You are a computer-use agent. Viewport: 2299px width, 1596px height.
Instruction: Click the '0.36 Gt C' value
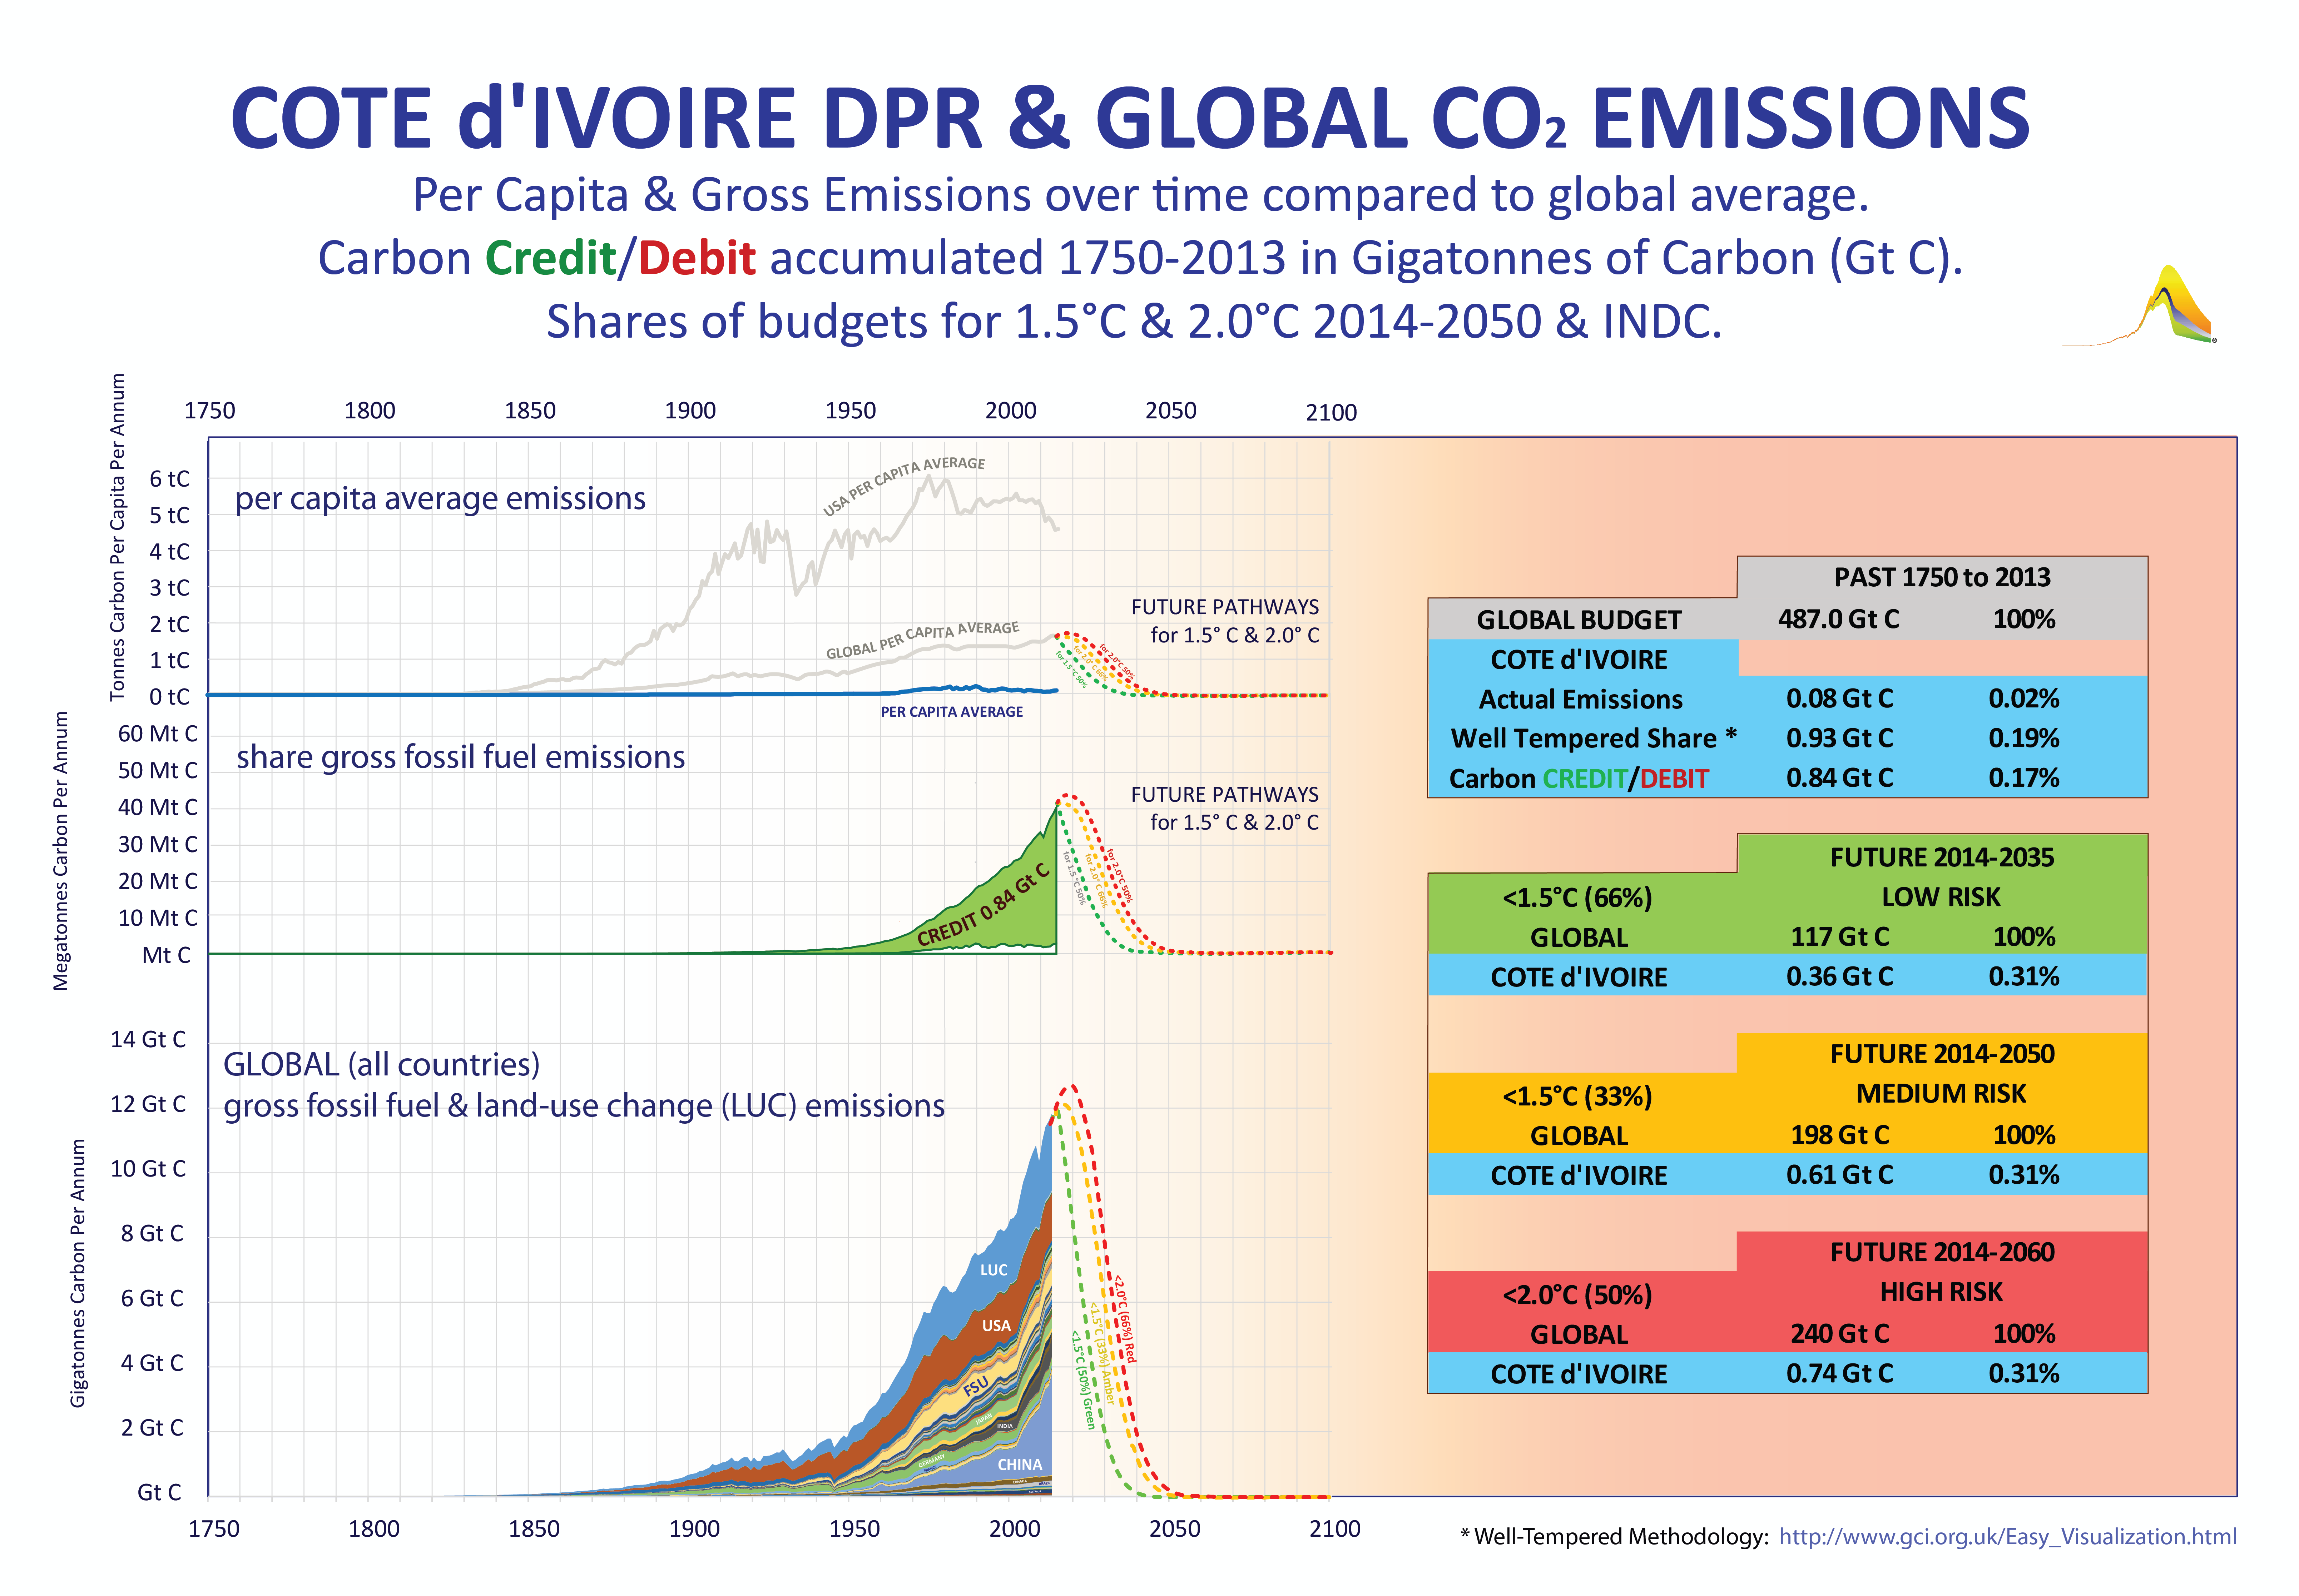[x=1839, y=976]
